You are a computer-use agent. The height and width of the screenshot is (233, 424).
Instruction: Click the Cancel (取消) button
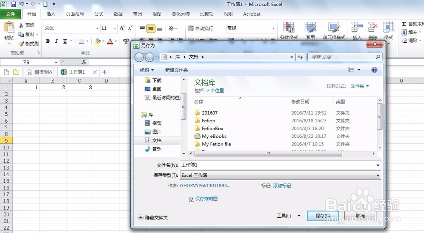[360, 216]
